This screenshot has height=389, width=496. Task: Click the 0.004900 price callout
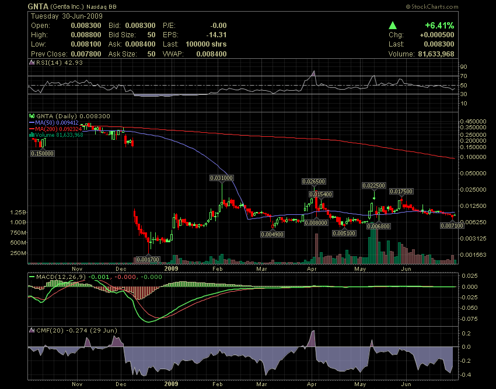tap(272, 234)
